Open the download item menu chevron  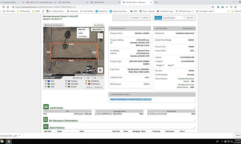point(20,135)
